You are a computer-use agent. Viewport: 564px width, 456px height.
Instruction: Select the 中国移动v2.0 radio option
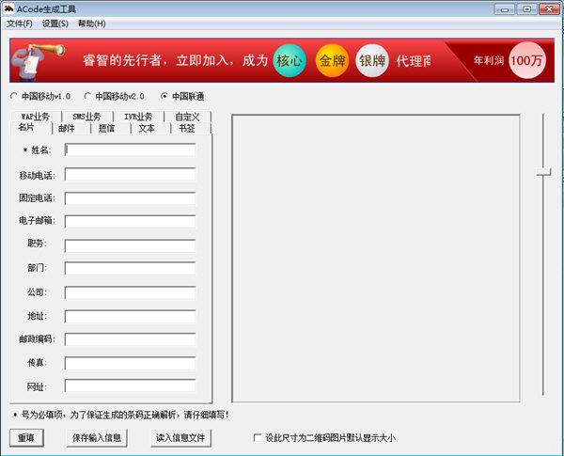click(x=88, y=96)
